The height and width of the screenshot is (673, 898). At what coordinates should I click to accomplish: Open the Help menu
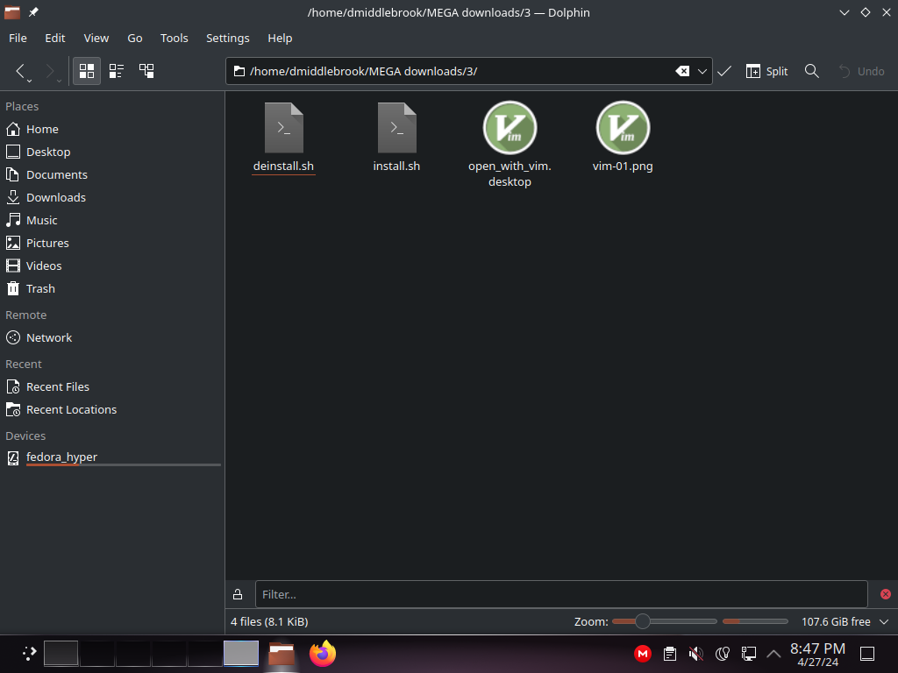(x=280, y=38)
